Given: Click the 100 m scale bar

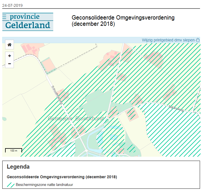Looking at the screenshot, I should (x=14, y=150).
